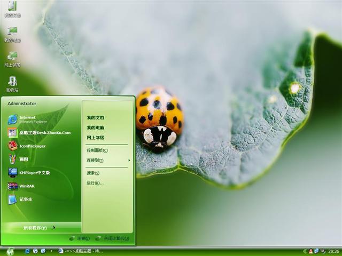Screen dimensions: 342x256
Task: Open the 画图 paint program
Action: pos(18,159)
